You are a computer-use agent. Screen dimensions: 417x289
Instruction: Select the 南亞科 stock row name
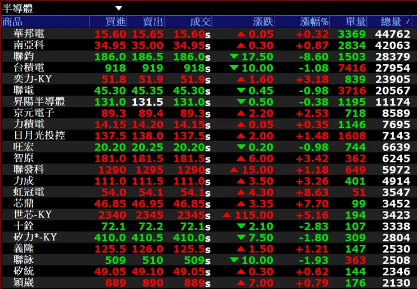[x=29, y=45]
